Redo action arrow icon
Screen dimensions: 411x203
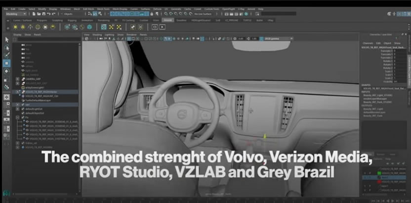pyautogui.click(x=53, y=14)
